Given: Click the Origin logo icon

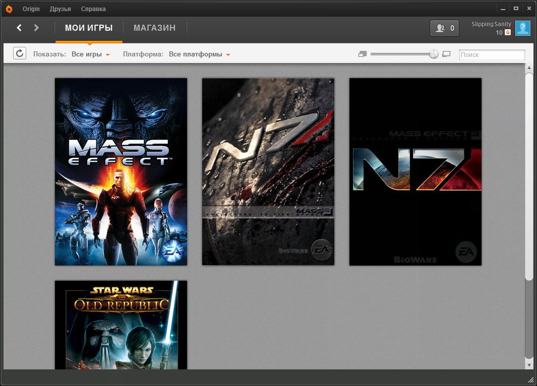Looking at the screenshot, I should point(9,9).
